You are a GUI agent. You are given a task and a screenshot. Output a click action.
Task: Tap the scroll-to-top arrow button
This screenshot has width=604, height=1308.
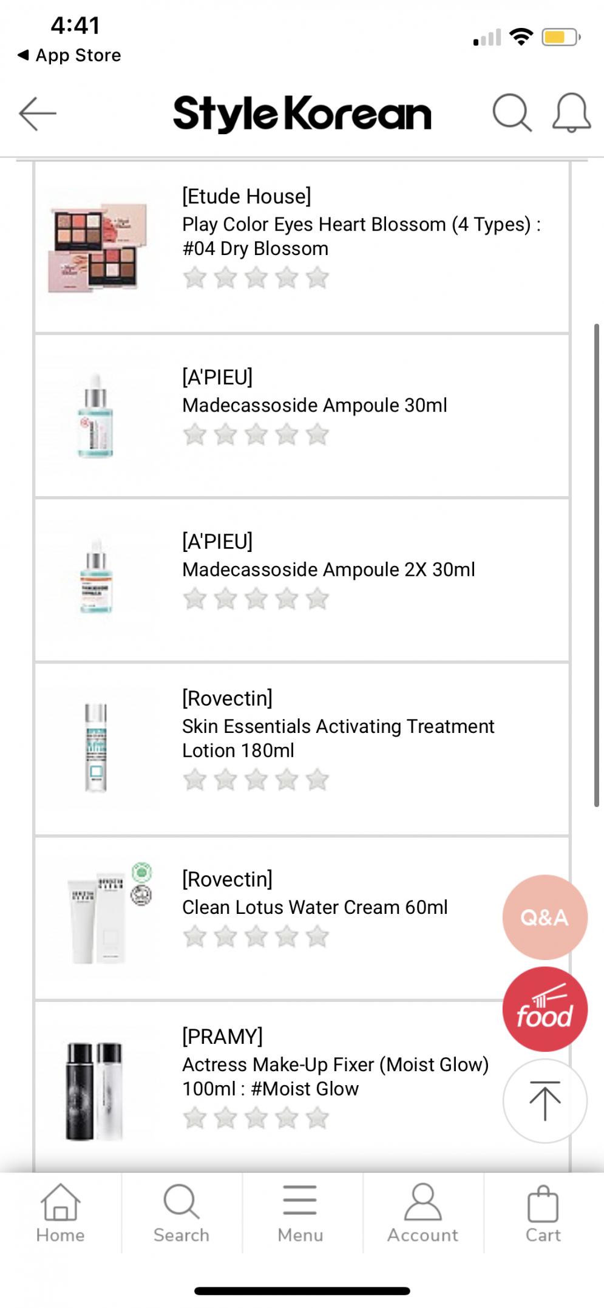(x=545, y=1100)
